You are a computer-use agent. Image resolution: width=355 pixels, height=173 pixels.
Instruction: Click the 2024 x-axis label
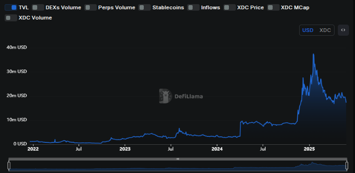(x=217, y=149)
